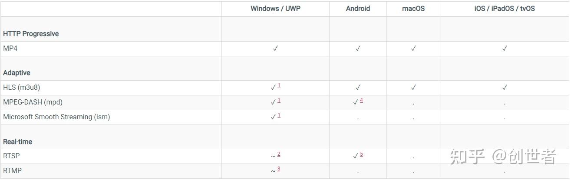Select the Android column header
This screenshot has height=180, width=571.
click(x=358, y=9)
